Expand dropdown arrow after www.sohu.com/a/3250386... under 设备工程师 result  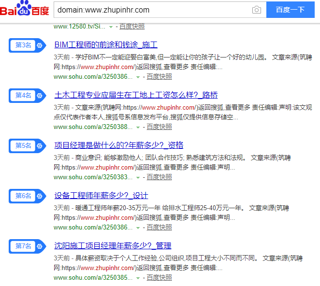click(138, 228)
